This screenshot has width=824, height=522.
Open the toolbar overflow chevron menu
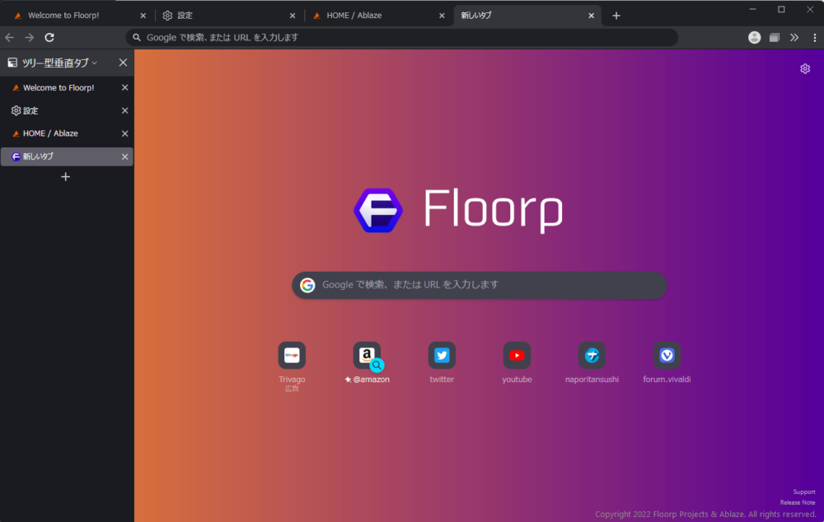794,37
